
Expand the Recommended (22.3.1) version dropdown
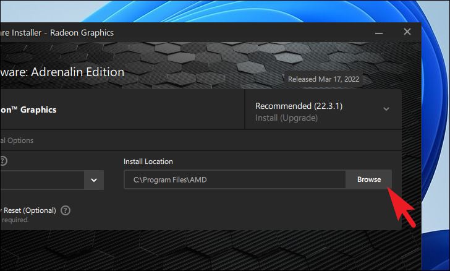tap(386, 110)
